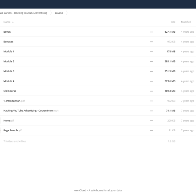Open the actions menu for Page Sample.gif
This screenshot has height=196, width=196.
152,131
